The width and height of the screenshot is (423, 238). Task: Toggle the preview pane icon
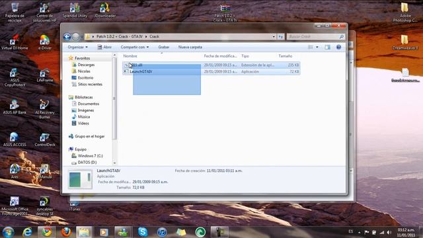pos(328,47)
